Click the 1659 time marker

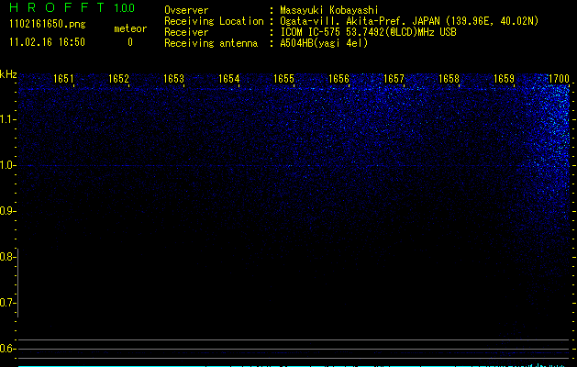(x=504, y=78)
